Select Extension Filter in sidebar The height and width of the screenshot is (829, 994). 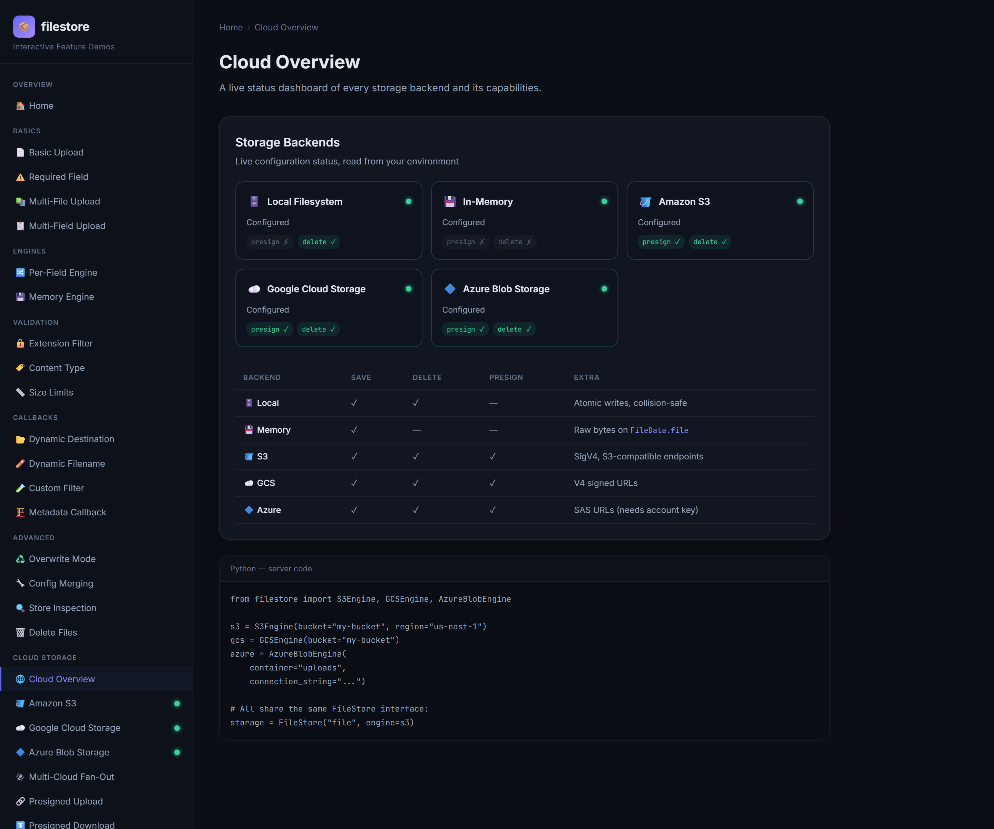pyautogui.click(x=97, y=343)
